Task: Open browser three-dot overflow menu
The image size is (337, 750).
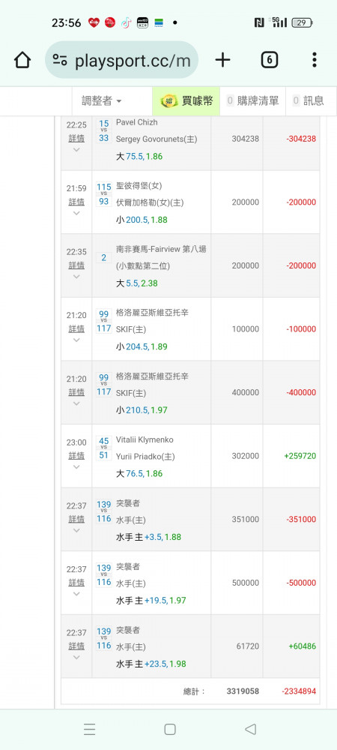Action: click(x=314, y=60)
